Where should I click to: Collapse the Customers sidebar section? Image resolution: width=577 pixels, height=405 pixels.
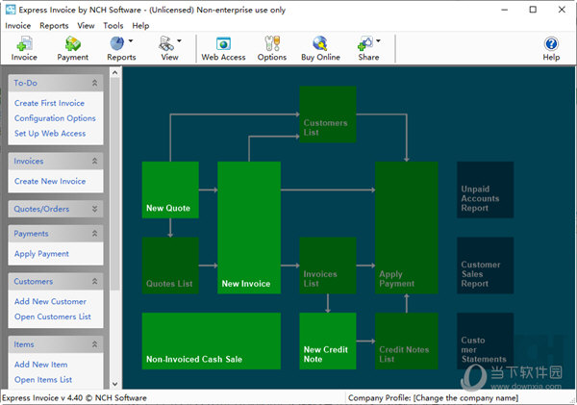94,281
